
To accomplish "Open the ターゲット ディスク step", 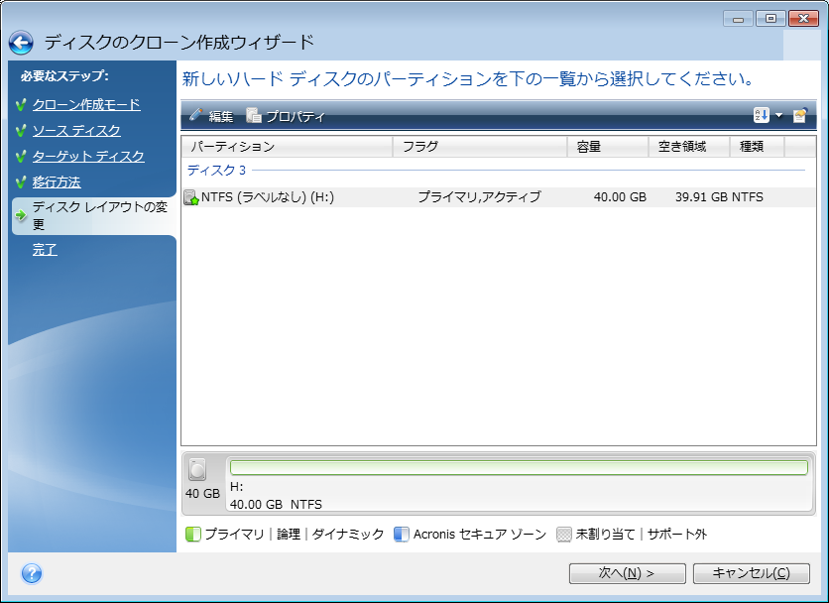I will (88, 157).
